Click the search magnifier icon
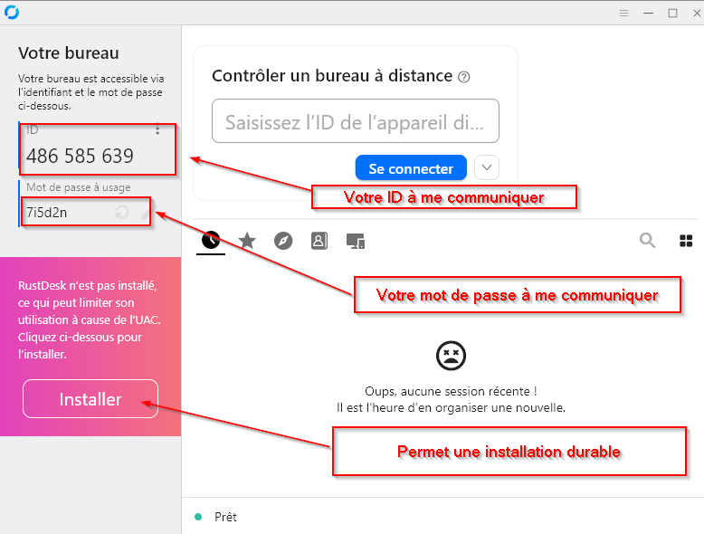The image size is (704, 534). tap(647, 240)
